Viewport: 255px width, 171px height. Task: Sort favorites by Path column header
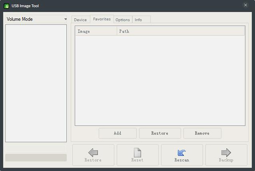coord(181,31)
